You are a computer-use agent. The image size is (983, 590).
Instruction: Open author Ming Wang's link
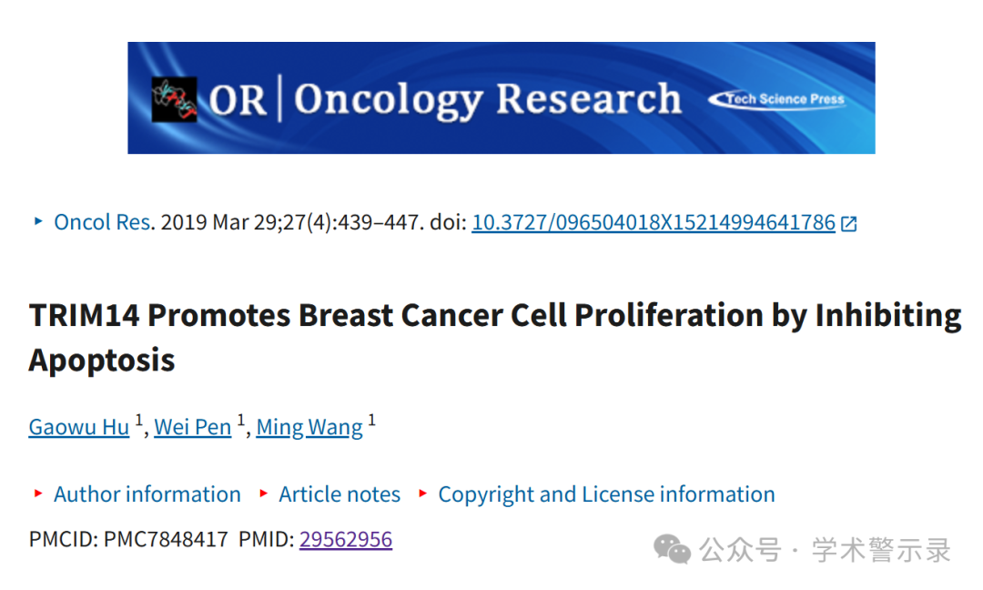pos(309,427)
